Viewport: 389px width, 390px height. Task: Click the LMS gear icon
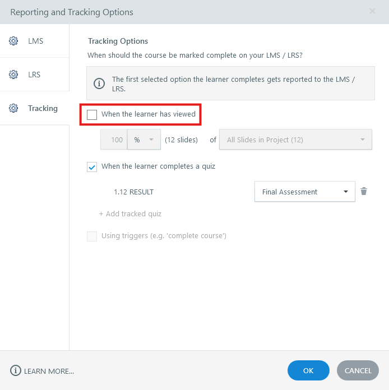pyautogui.click(x=13, y=41)
